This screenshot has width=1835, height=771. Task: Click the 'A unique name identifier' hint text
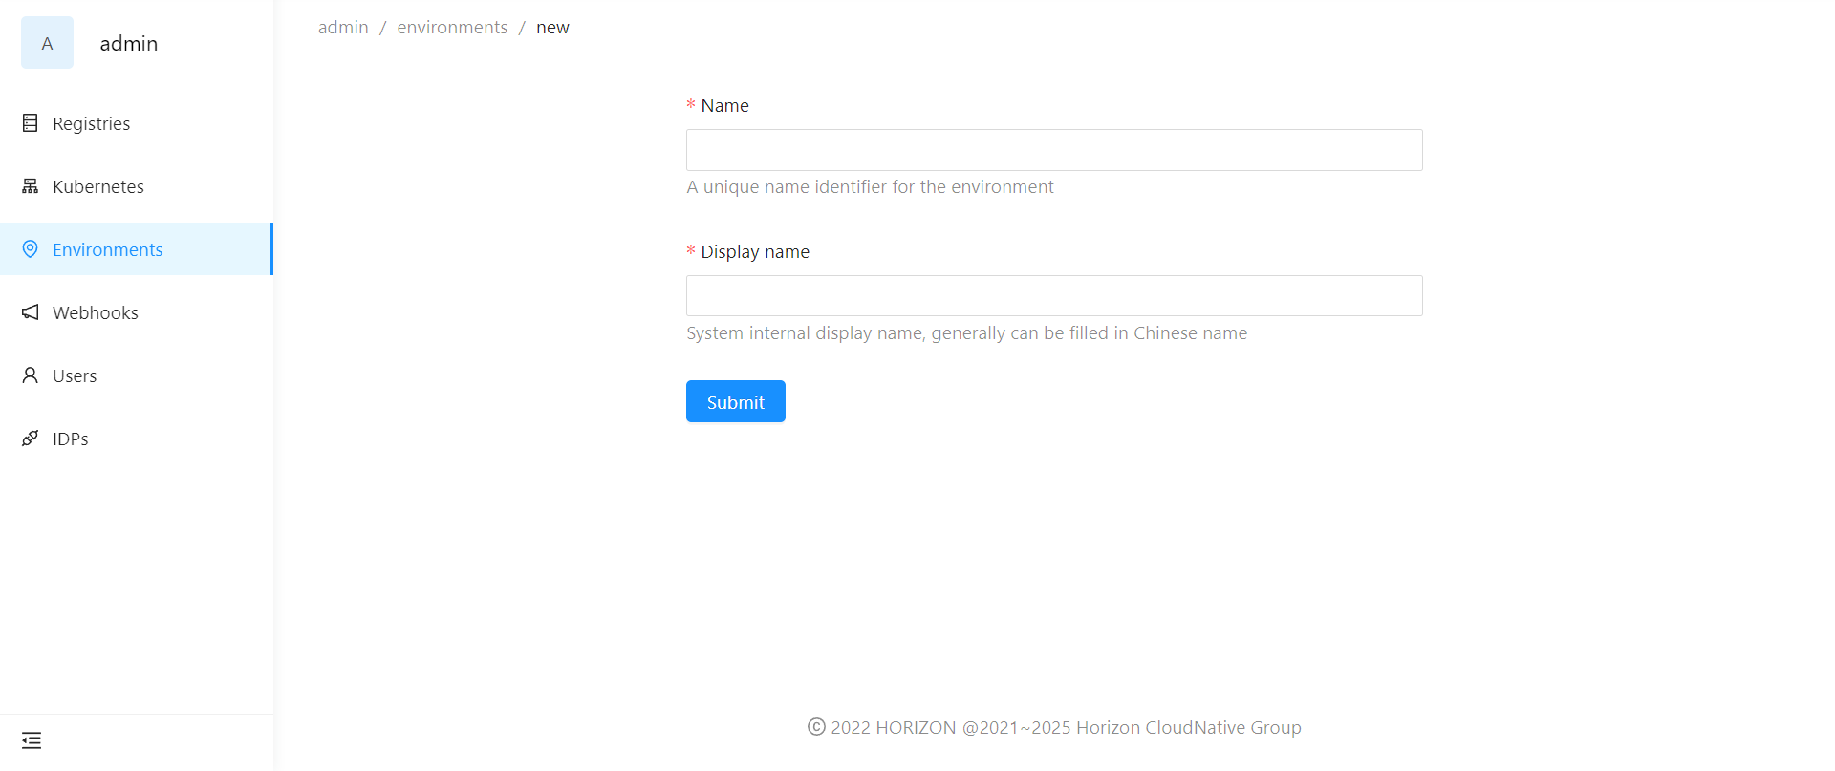(x=870, y=187)
